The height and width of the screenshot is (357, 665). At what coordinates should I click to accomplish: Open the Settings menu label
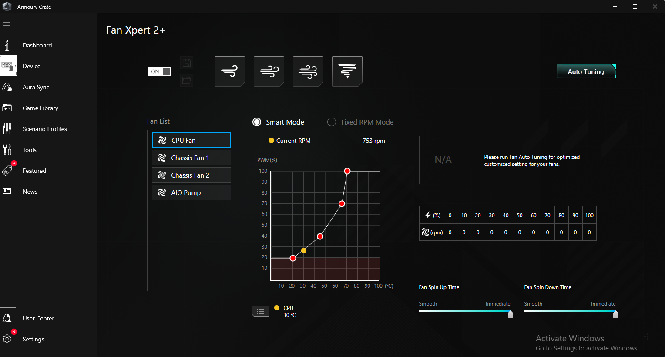tap(34, 339)
